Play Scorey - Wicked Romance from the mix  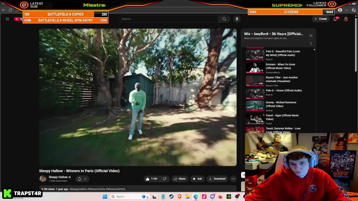[x=280, y=106]
